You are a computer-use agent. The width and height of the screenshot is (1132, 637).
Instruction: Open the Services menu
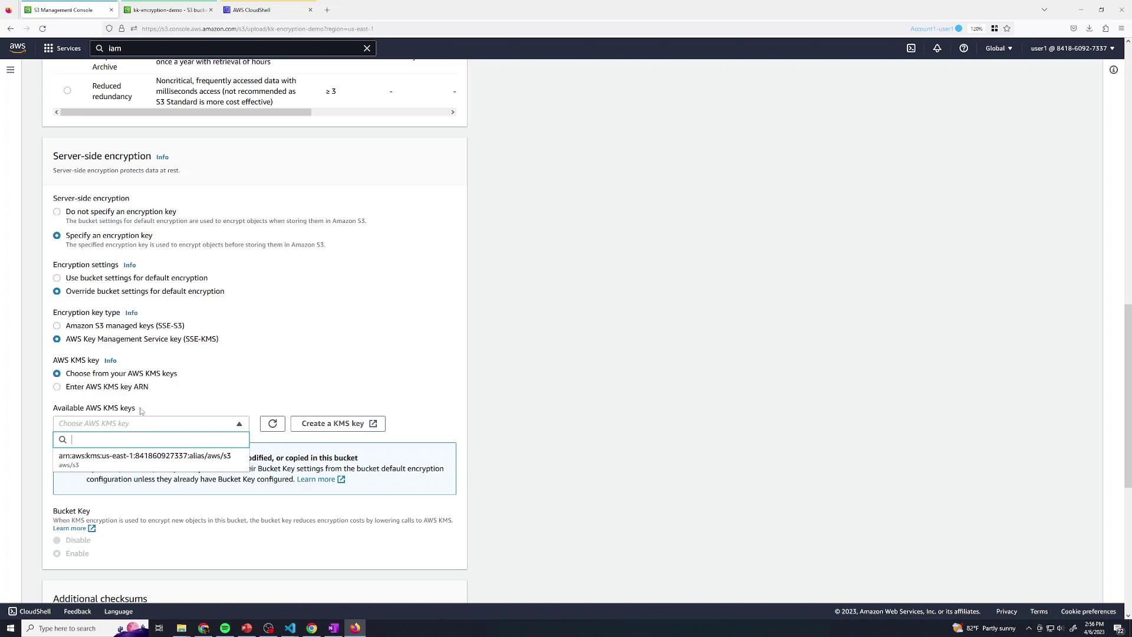point(62,48)
